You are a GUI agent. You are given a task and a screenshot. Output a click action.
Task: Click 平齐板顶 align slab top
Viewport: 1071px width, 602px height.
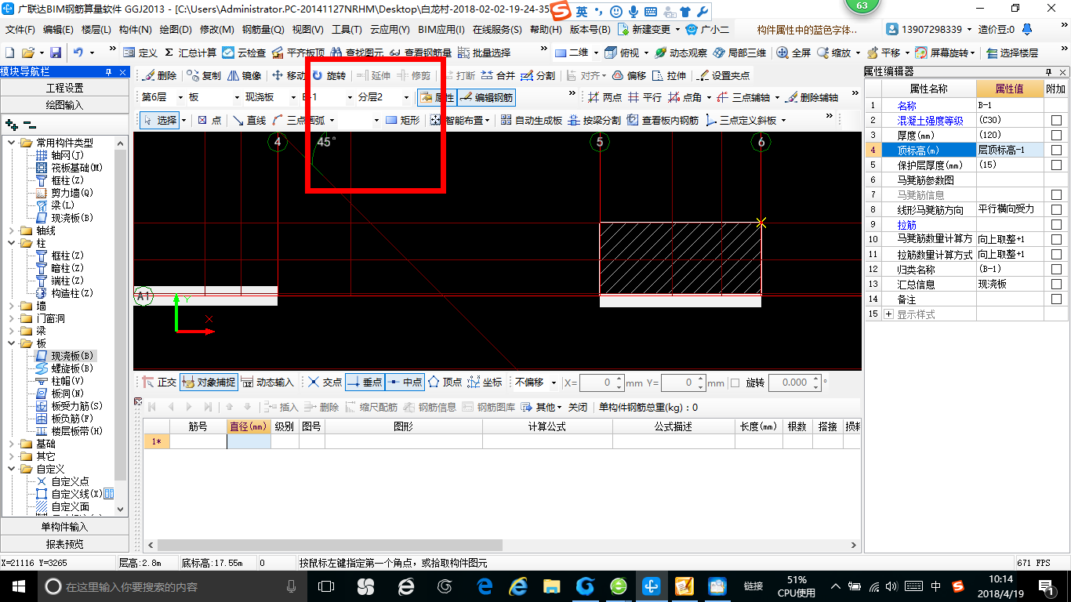[298, 53]
